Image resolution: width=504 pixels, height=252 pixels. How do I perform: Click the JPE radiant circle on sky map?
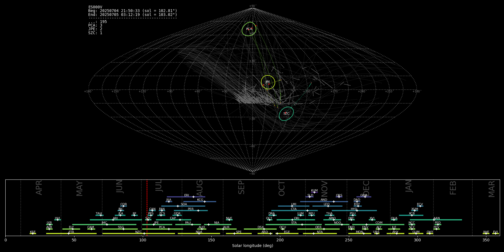[x=268, y=82]
